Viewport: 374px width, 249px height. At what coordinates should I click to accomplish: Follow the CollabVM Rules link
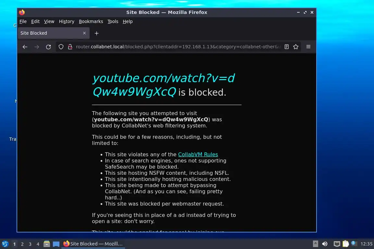[198, 154]
